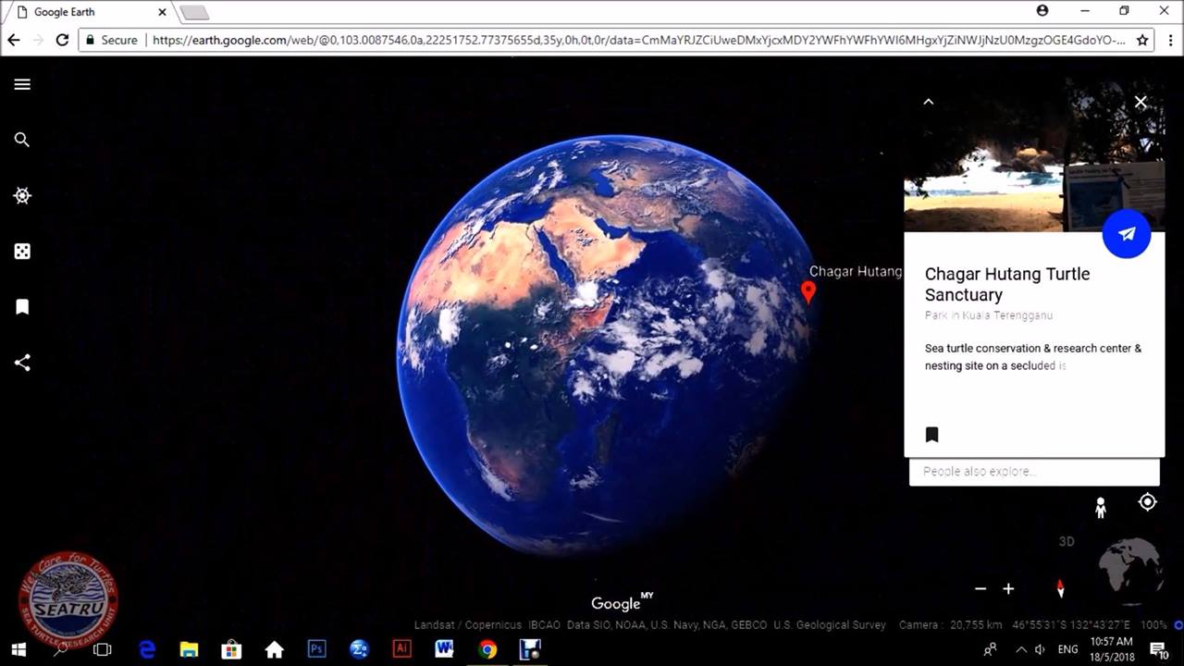The width and height of the screenshot is (1184, 666).
Task: Open Microsoft Word from the taskbar
Action: point(444,649)
